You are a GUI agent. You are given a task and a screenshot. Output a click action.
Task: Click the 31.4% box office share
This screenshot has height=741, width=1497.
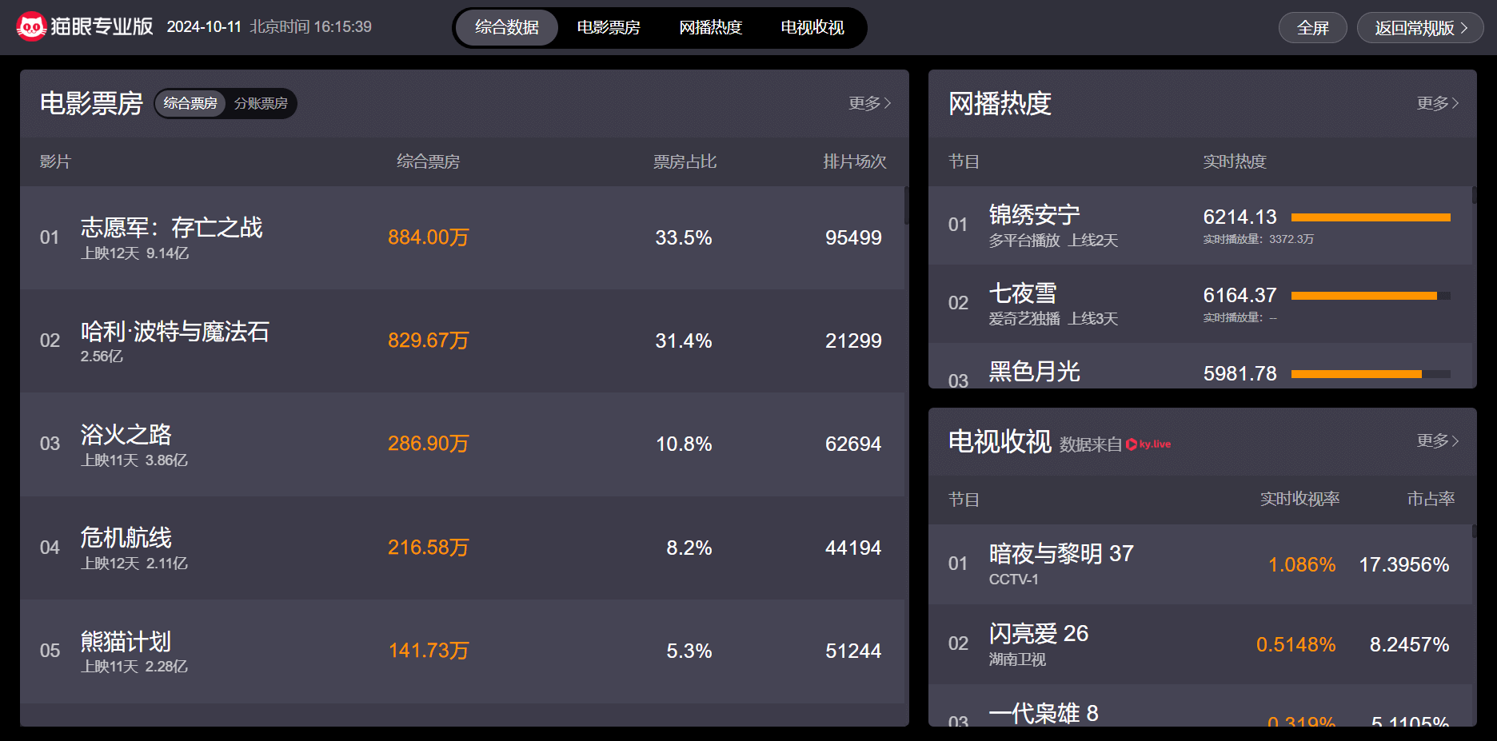[684, 341]
